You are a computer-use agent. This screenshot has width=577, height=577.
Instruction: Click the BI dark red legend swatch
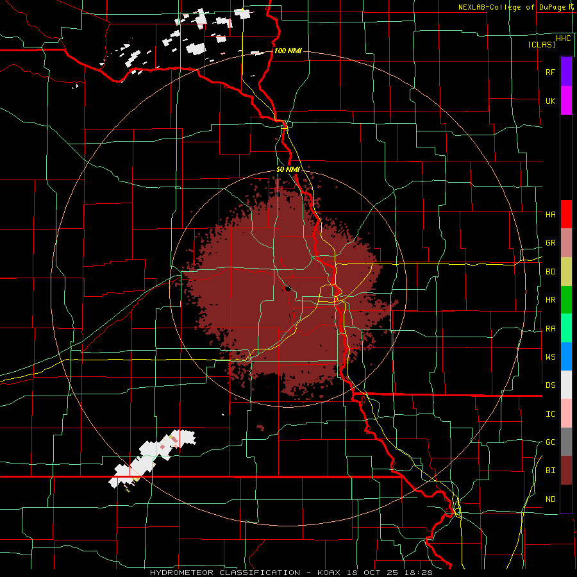566,471
